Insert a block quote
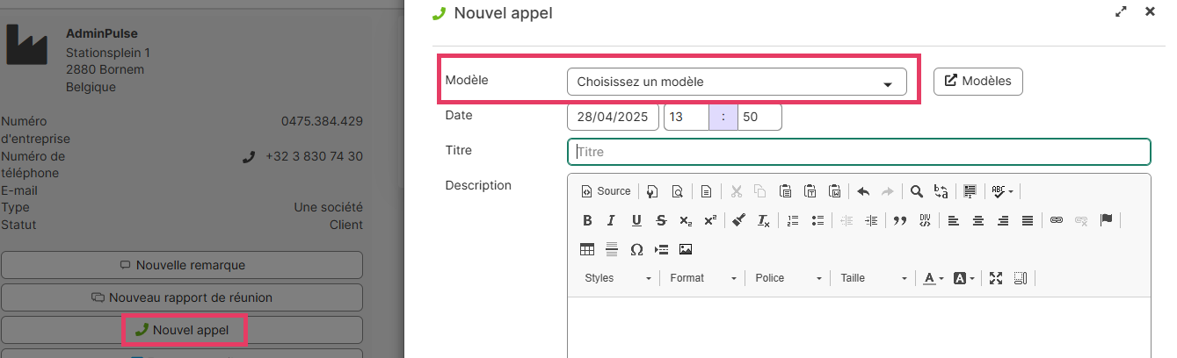The width and height of the screenshot is (1177, 358). coord(899,220)
